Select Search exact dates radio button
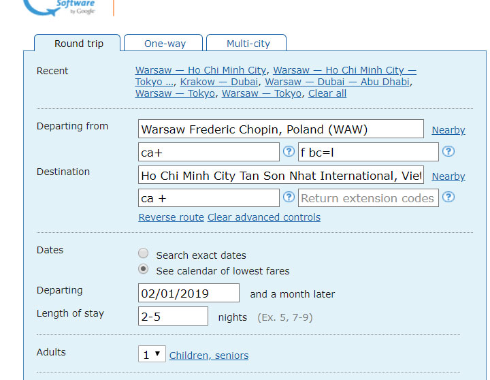490x380 pixels. tap(144, 253)
